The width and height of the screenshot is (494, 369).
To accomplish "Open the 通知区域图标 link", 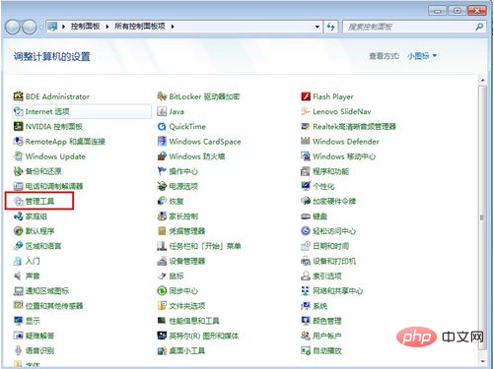I will 47,291.
